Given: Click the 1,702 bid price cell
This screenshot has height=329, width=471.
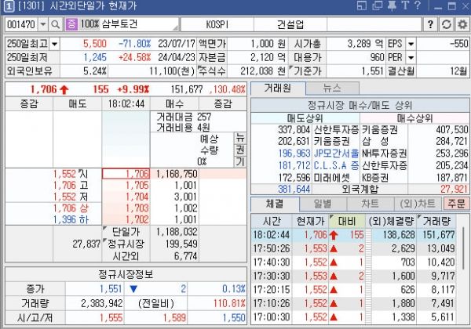Looking at the screenshot, I should tap(126, 219).
